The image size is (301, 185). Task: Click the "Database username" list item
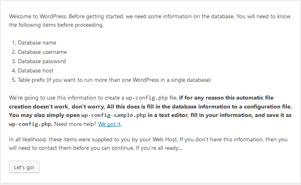click(x=42, y=52)
